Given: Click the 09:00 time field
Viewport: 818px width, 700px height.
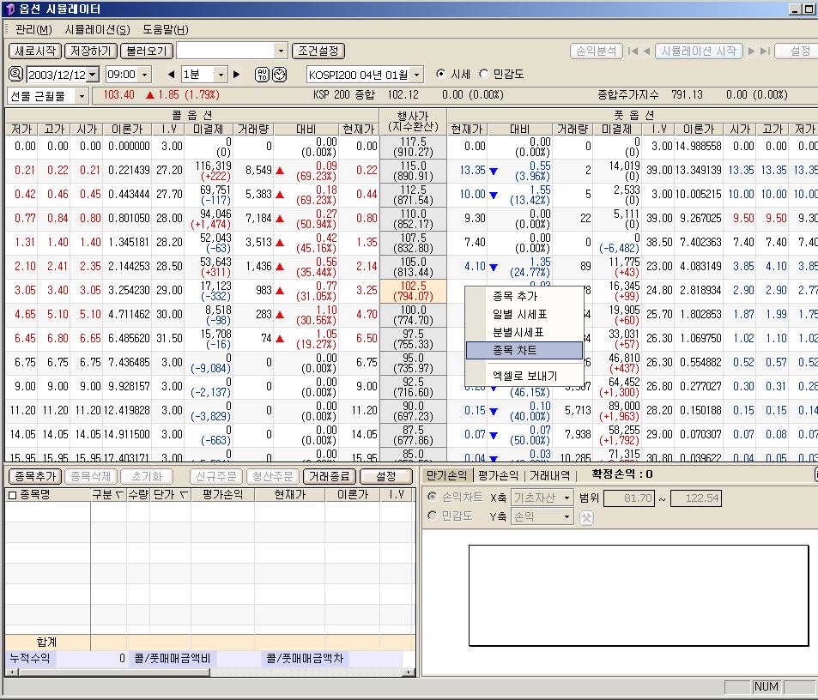Looking at the screenshot, I should (x=122, y=75).
